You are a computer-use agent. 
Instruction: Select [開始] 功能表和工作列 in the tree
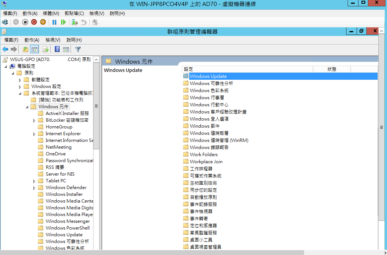coord(61,100)
